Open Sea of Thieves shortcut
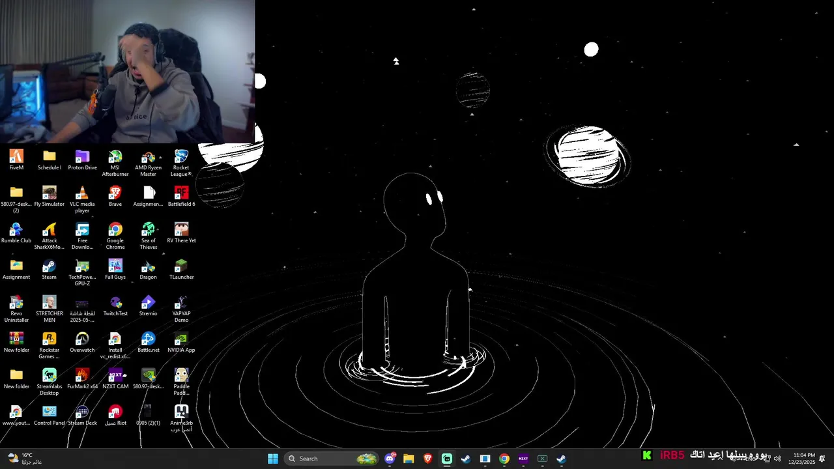The height and width of the screenshot is (469, 834). tap(149, 236)
